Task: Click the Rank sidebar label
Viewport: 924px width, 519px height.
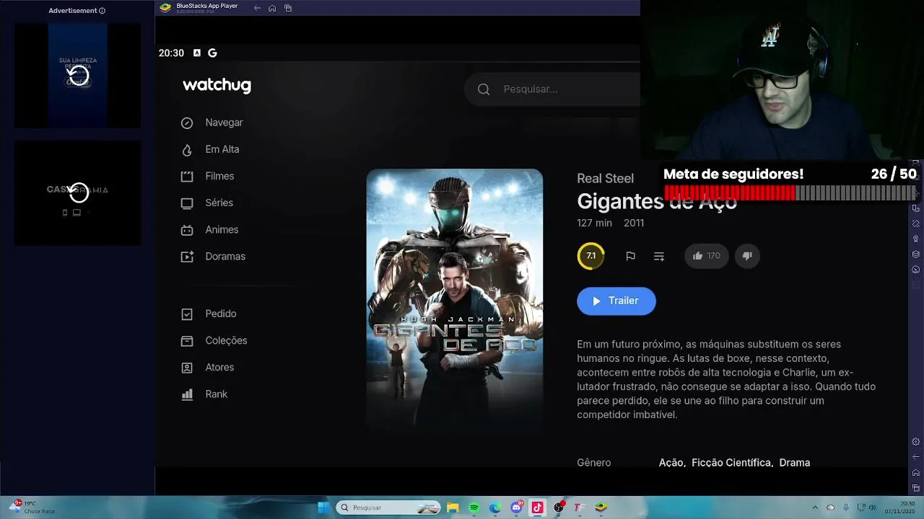Action: click(x=216, y=394)
